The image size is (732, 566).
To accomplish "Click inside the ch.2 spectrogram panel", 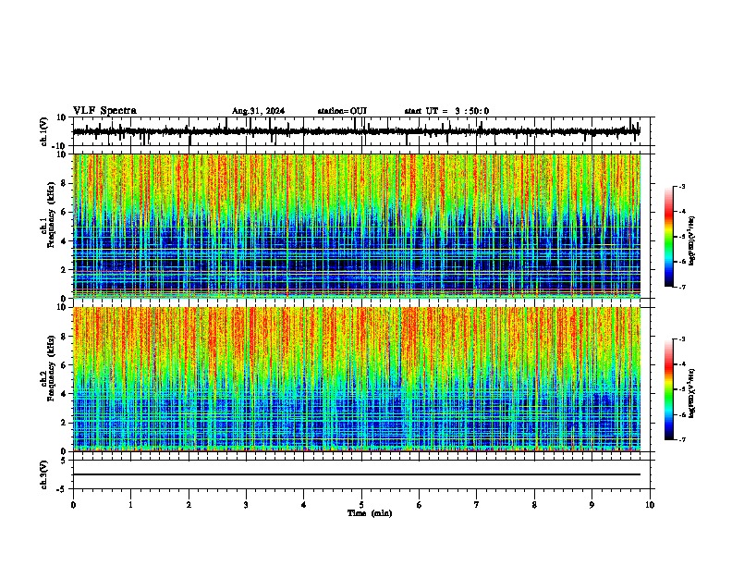I will pyautogui.click(x=357, y=379).
